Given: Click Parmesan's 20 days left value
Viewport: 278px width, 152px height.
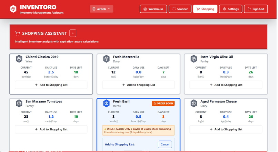Looking at the screenshot, I should (251, 117).
